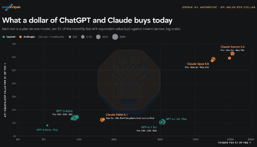Click the SemiAnalysis logo

(11, 7)
